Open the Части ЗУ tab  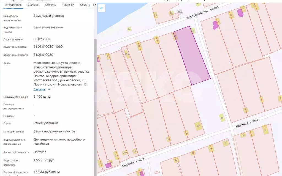click(x=68, y=5)
